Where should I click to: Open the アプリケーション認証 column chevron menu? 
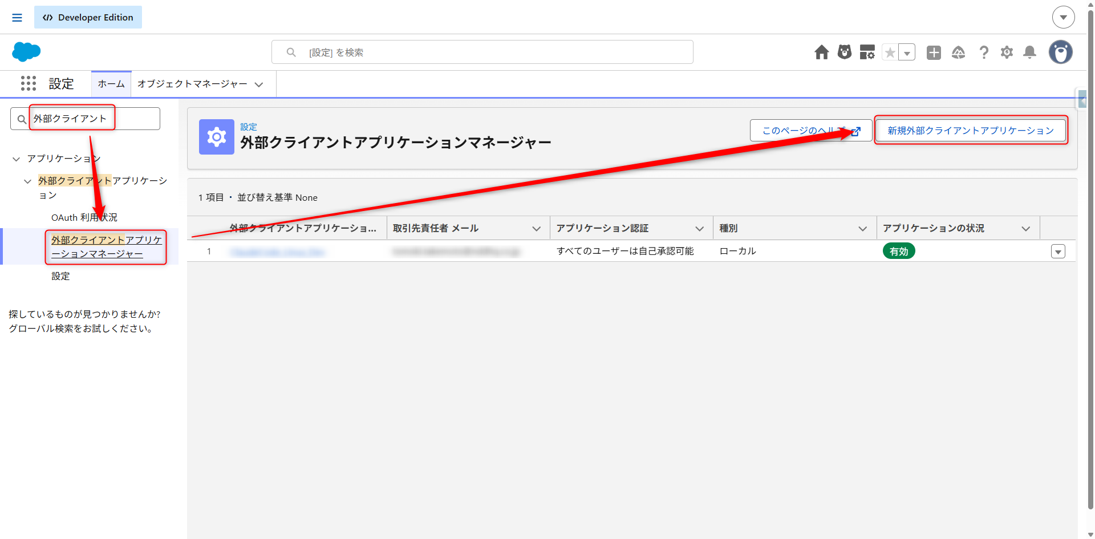[x=699, y=229]
